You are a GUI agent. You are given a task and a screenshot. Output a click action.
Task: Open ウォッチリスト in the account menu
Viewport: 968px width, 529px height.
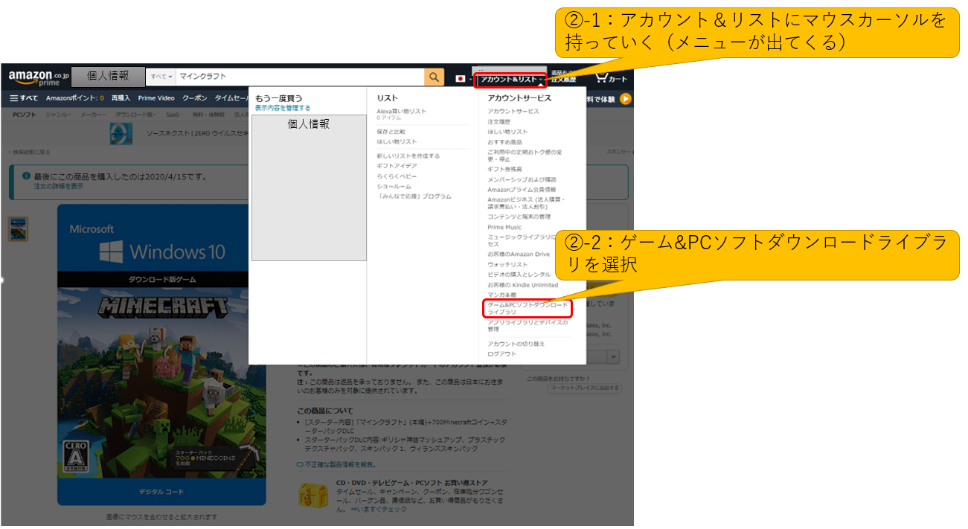(507, 264)
